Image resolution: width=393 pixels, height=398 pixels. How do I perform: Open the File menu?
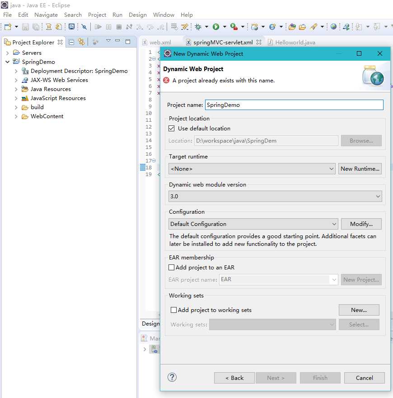point(7,15)
